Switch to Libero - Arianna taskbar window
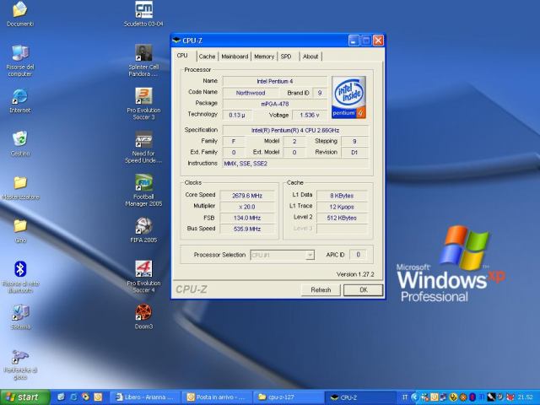This screenshot has height=405, width=540. pyautogui.click(x=146, y=397)
